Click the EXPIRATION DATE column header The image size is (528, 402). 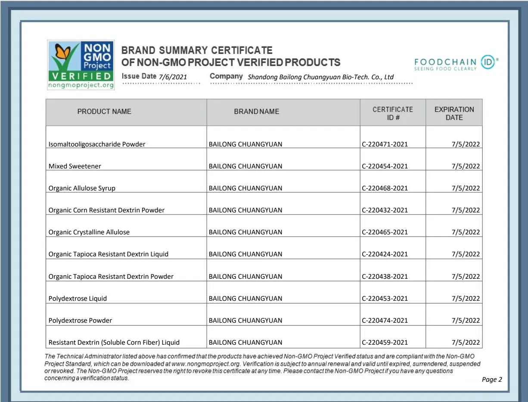click(454, 113)
